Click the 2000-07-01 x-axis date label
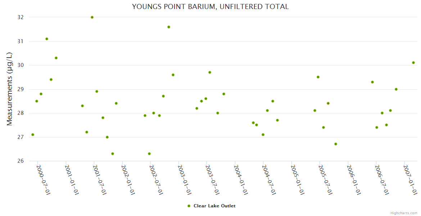Viewport: 421px width, 216px height. coord(43,179)
